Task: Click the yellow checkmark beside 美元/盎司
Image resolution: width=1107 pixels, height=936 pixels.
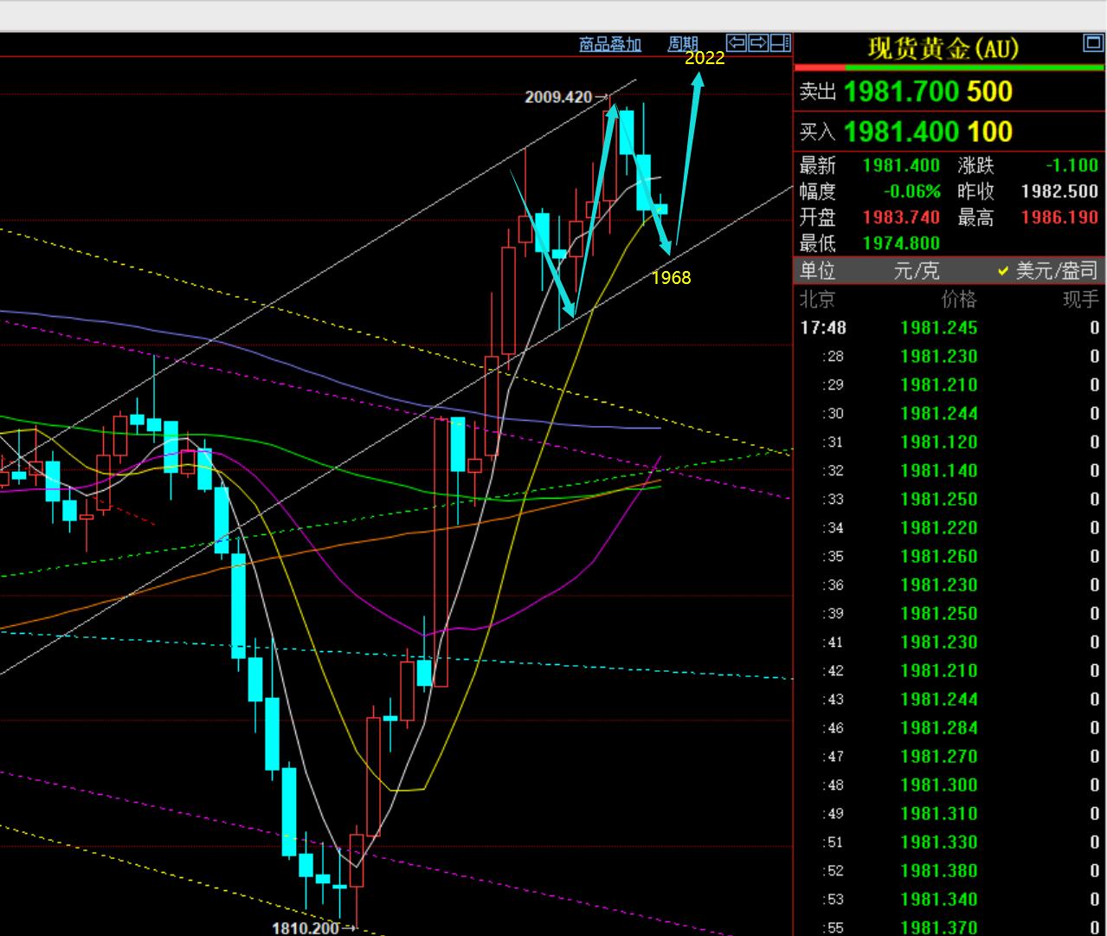Action: point(1003,271)
